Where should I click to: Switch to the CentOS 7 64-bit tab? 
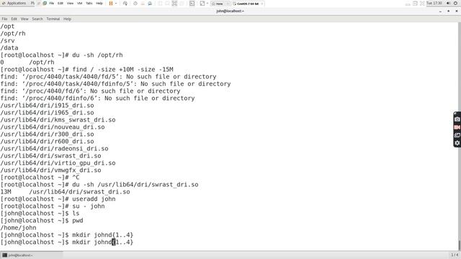pos(248,4)
